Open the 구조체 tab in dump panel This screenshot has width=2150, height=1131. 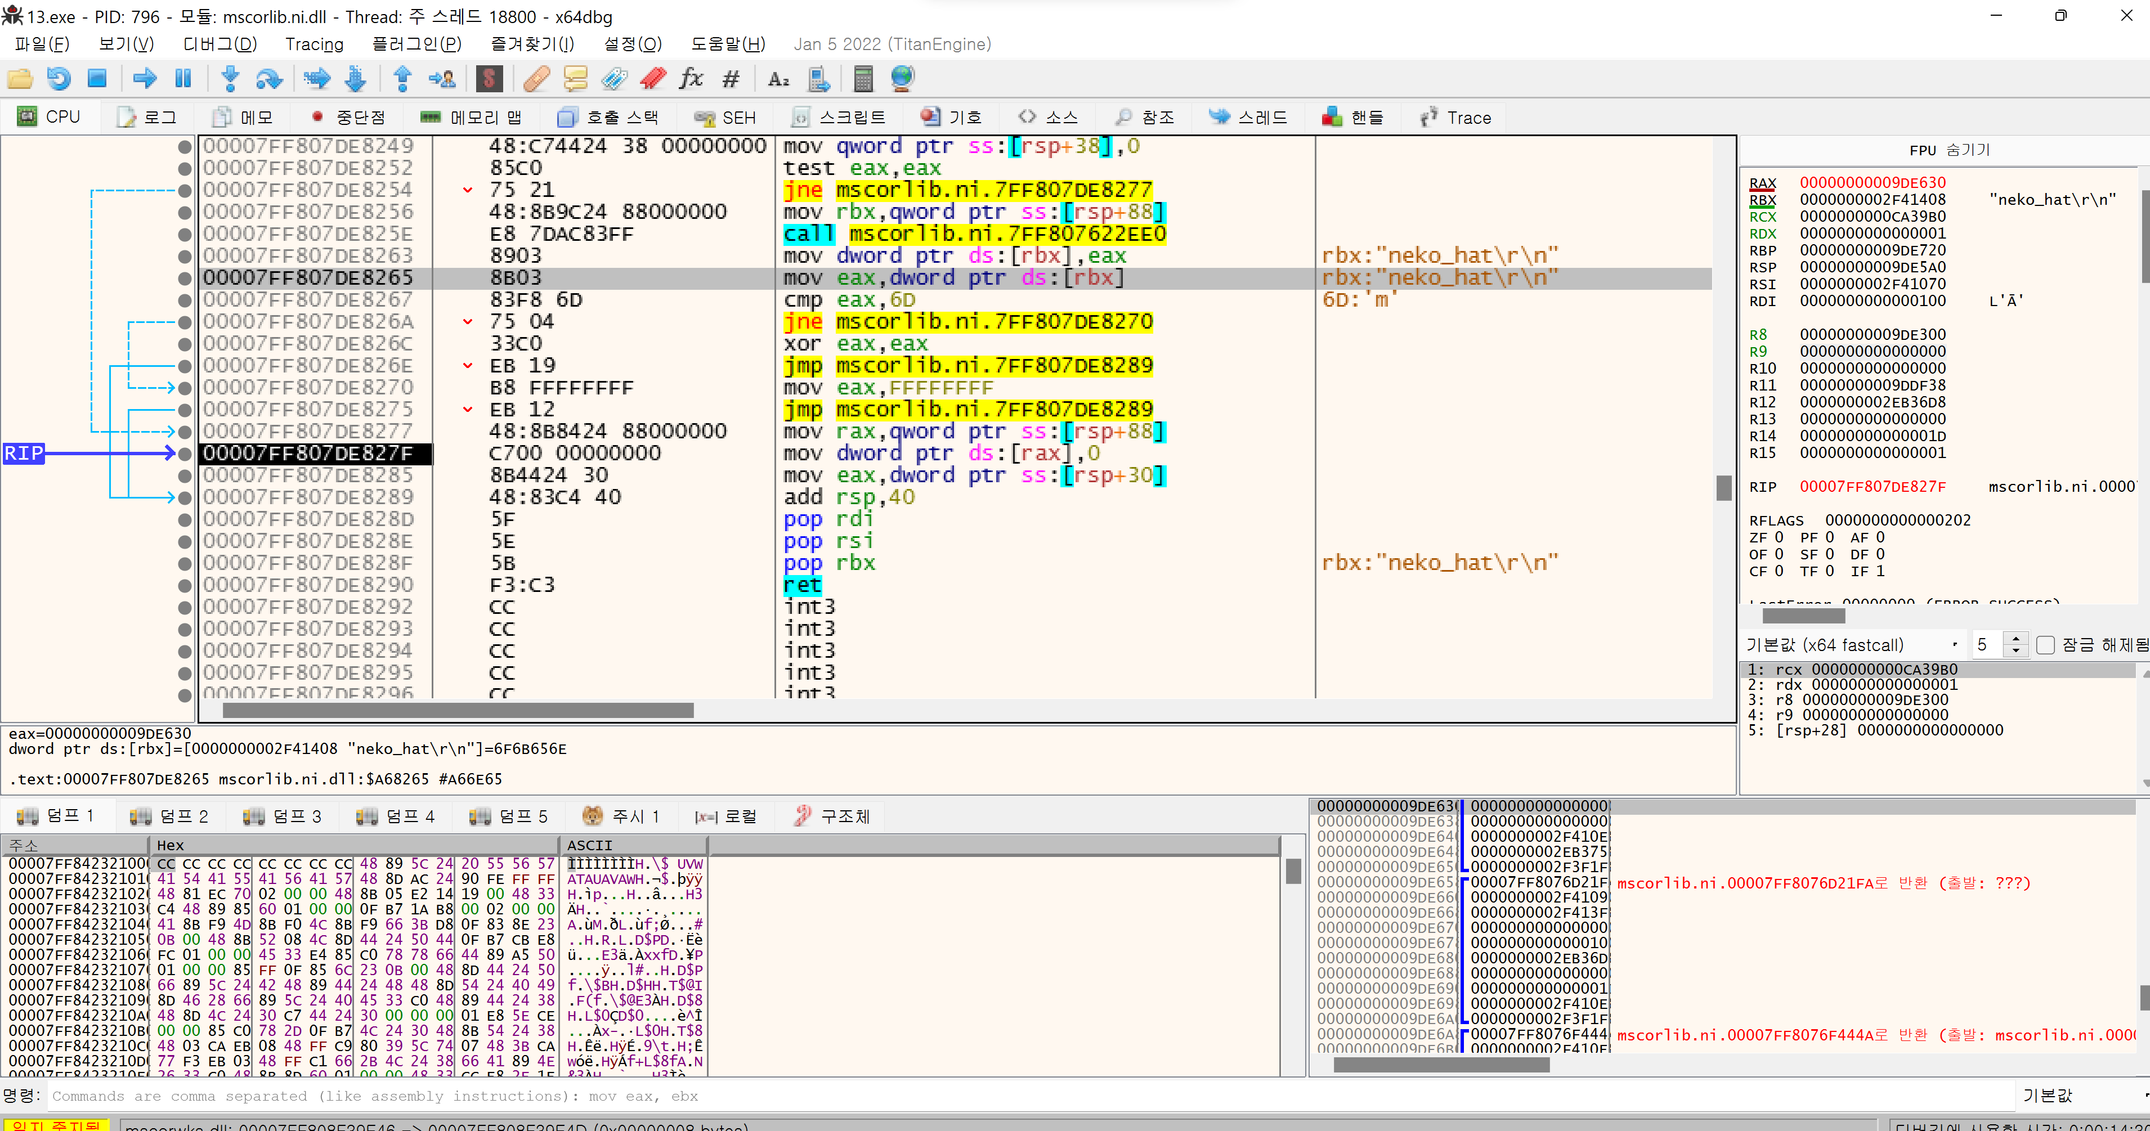click(831, 815)
